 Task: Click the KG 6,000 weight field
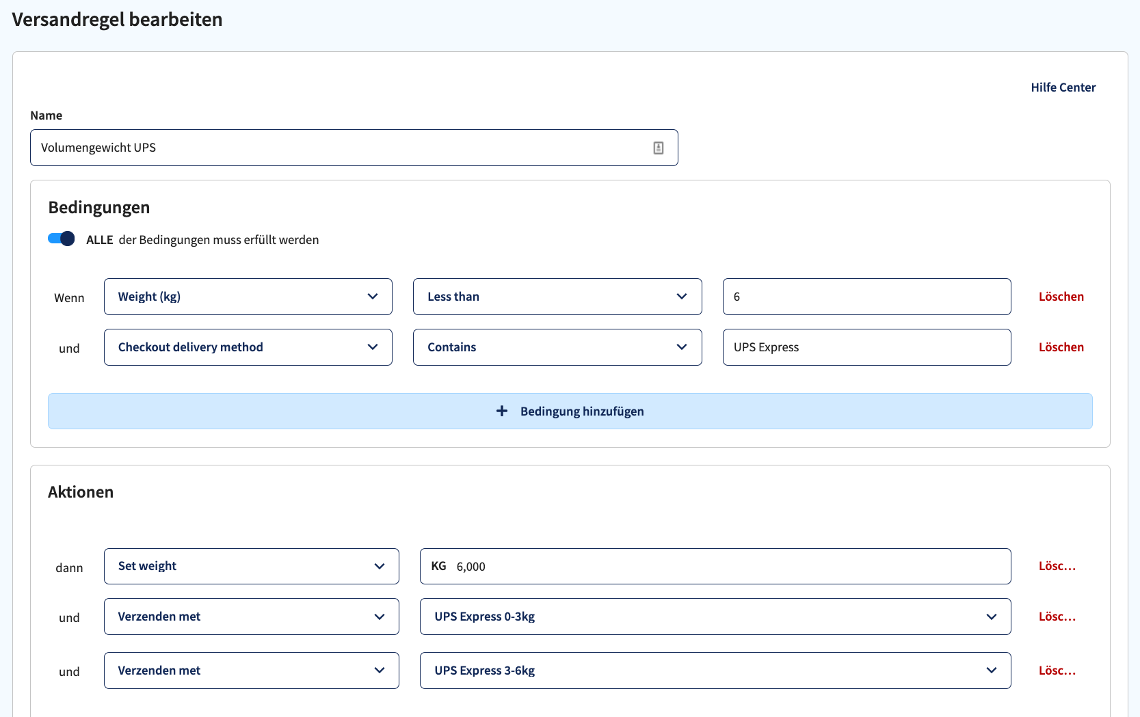click(x=715, y=566)
